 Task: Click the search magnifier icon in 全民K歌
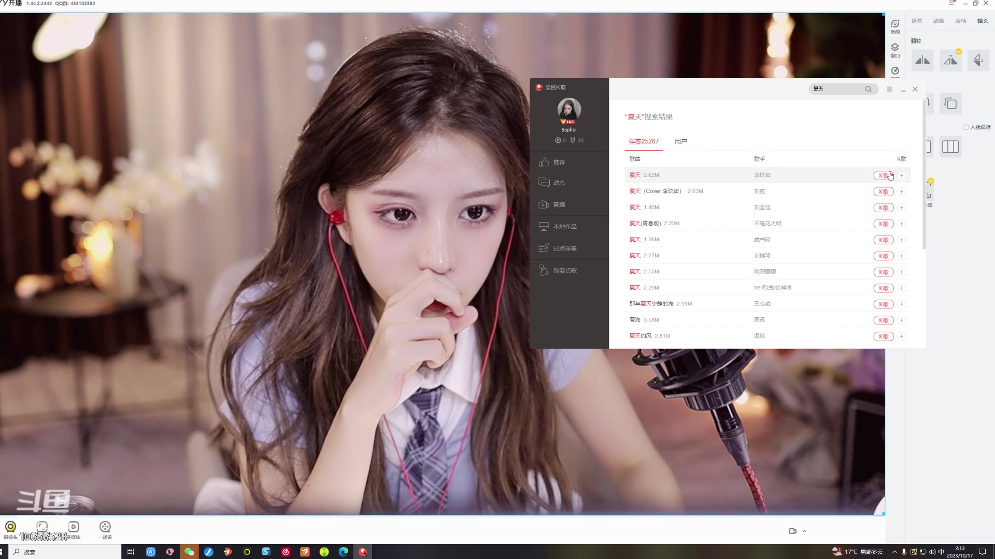click(868, 89)
